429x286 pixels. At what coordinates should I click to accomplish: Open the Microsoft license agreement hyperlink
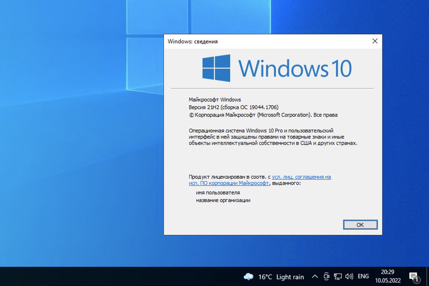pyautogui.click(x=301, y=177)
